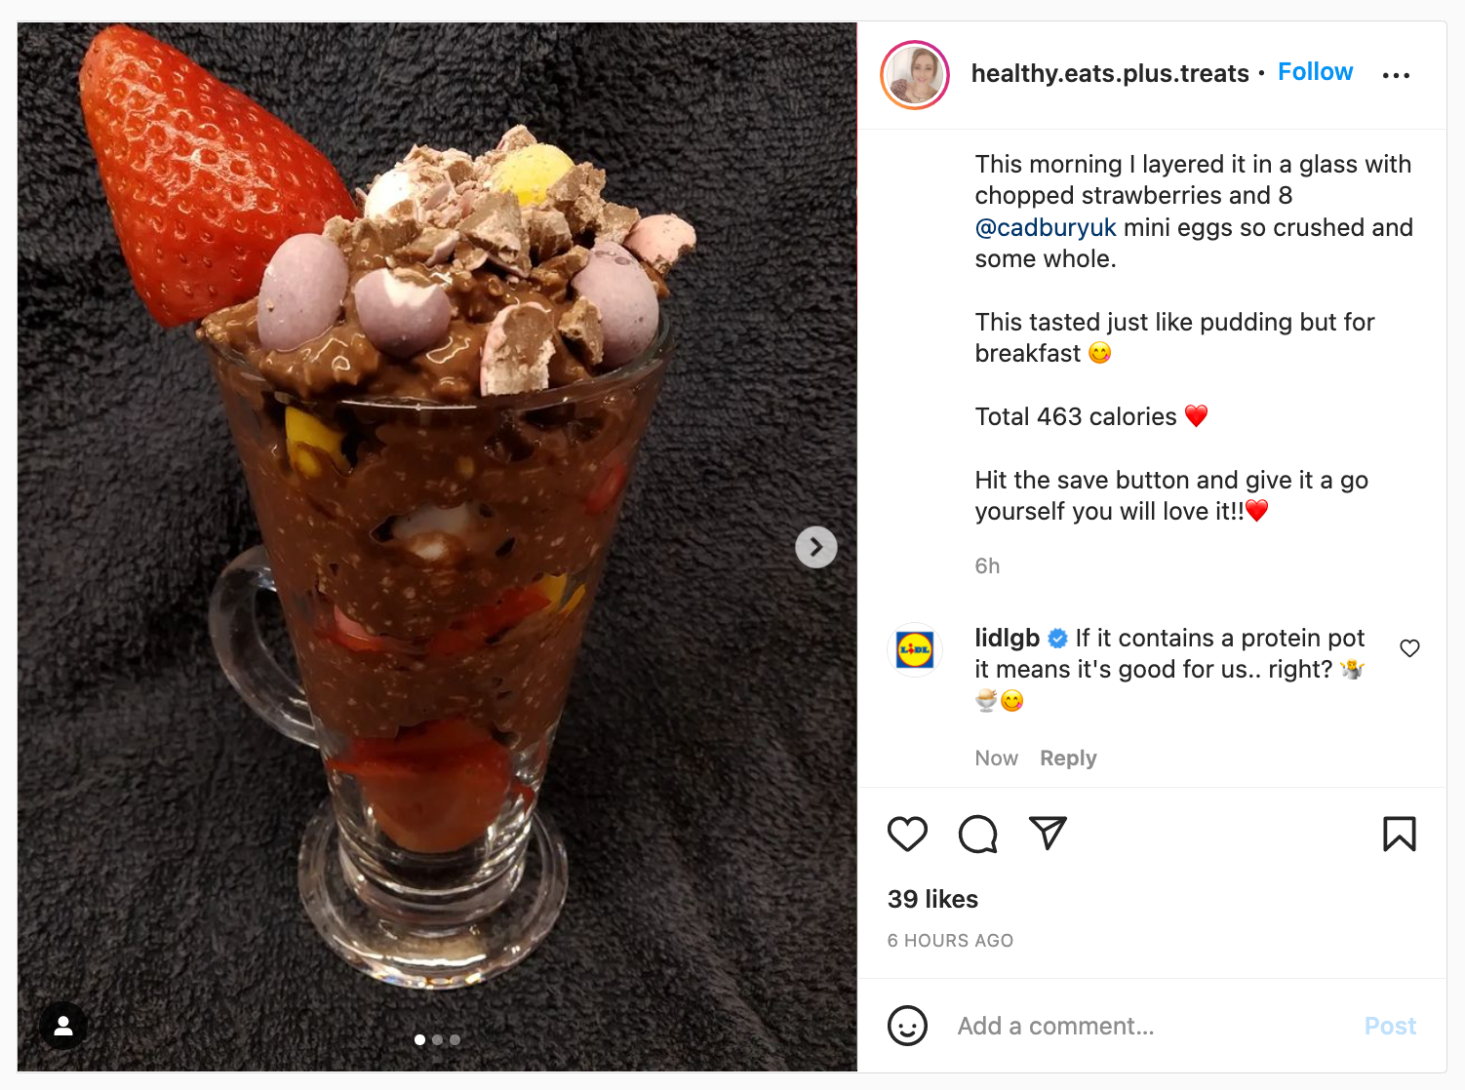Open the three-dot more options menu
This screenshot has width=1465, height=1090.
tap(1396, 75)
